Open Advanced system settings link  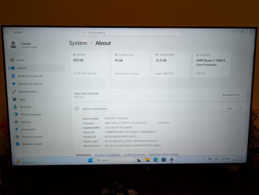pos(163,154)
